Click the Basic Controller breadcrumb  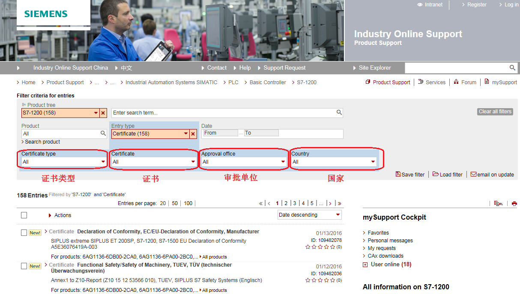click(268, 82)
